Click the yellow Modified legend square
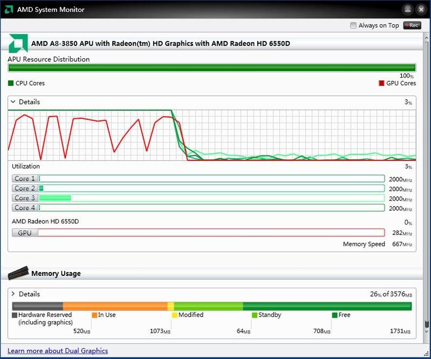Screen dimensions: 431x359 (175, 315)
